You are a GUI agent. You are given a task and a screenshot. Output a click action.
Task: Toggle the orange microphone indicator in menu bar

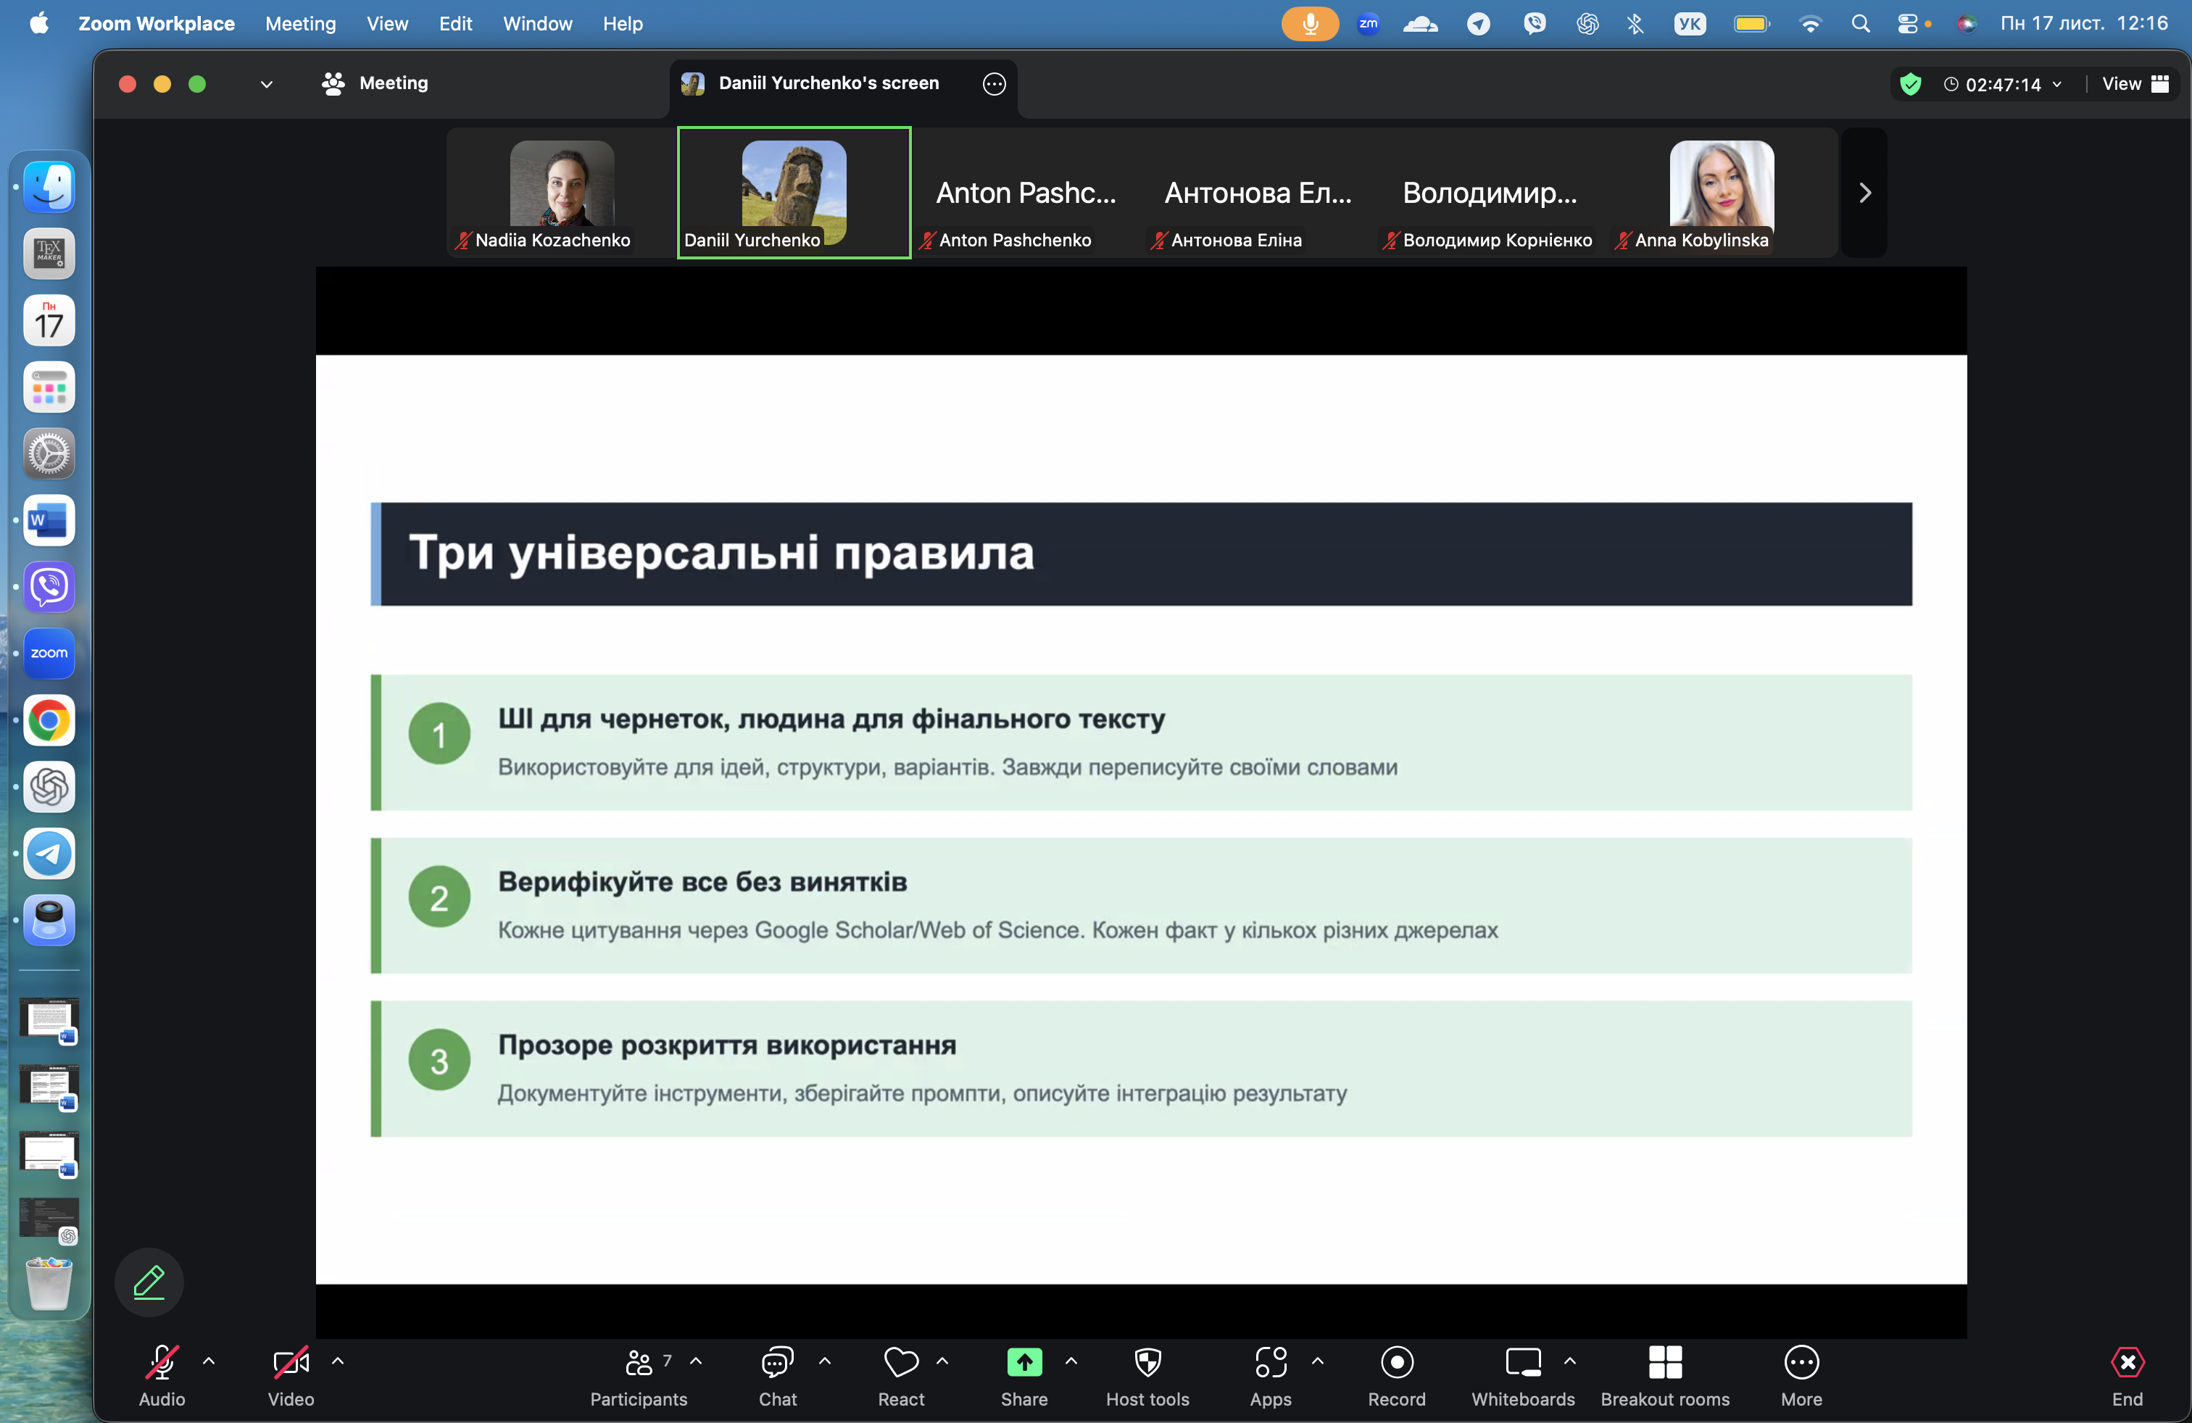[x=1310, y=24]
